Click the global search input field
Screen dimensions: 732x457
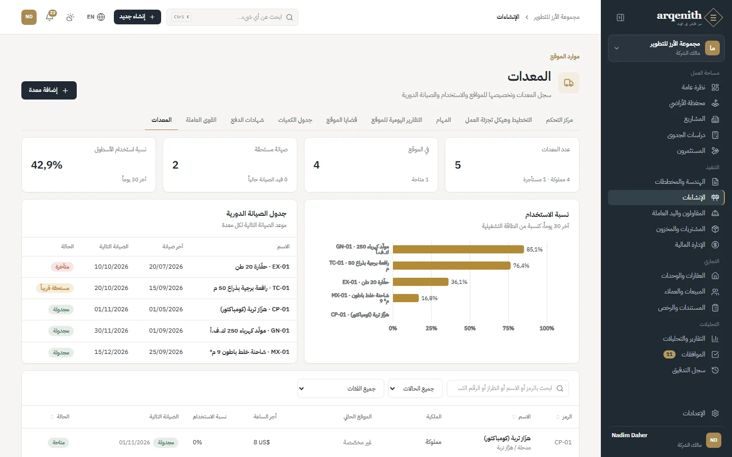[232, 17]
